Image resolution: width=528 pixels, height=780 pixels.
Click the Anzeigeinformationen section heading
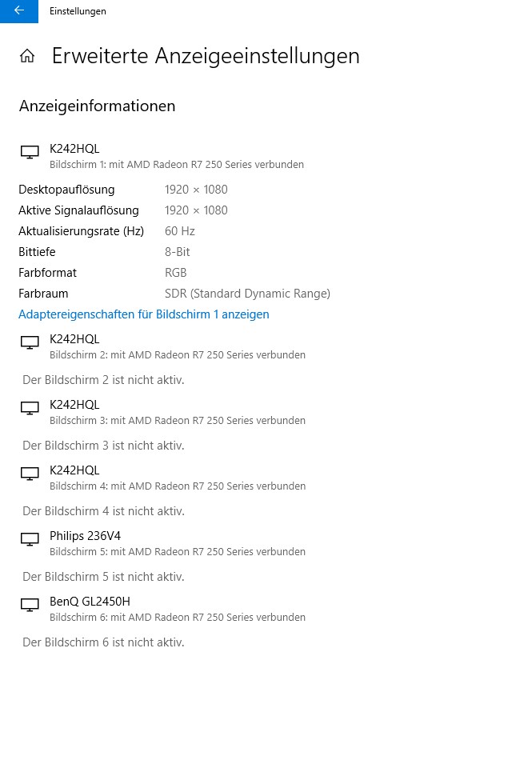(97, 106)
